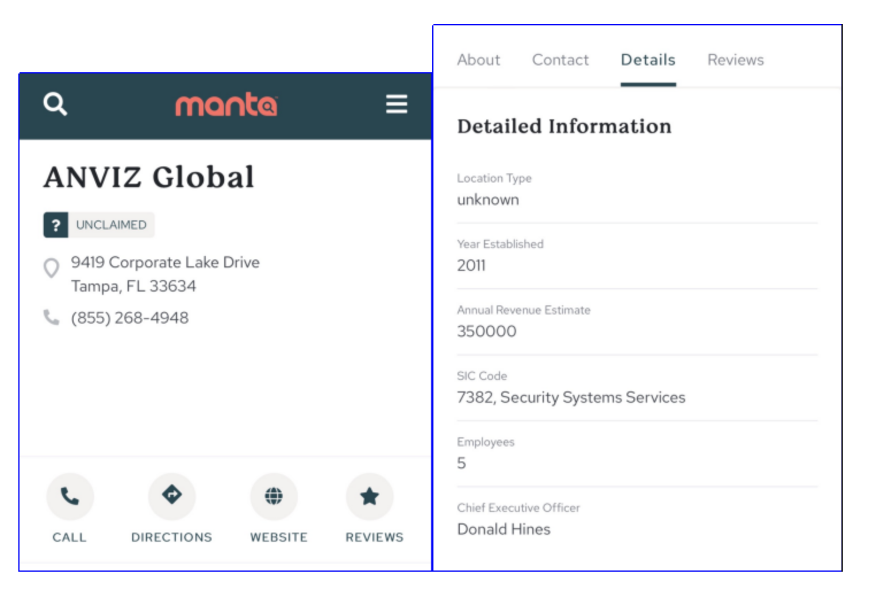Click the small phone icon beside the number
The width and height of the screenshot is (876, 590).
pyautogui.click(x=52, y=317)
